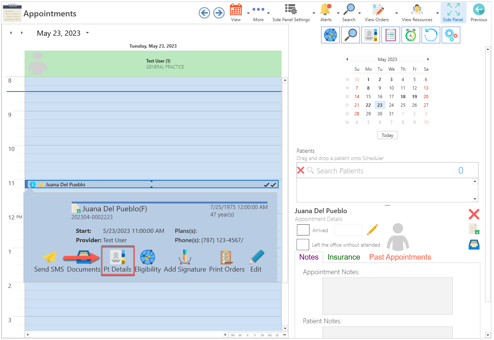The width and height of the screenshot is (494, 340).
Task: Click the side panel scrollbar up arrow
Action: (x=488, y=49)
